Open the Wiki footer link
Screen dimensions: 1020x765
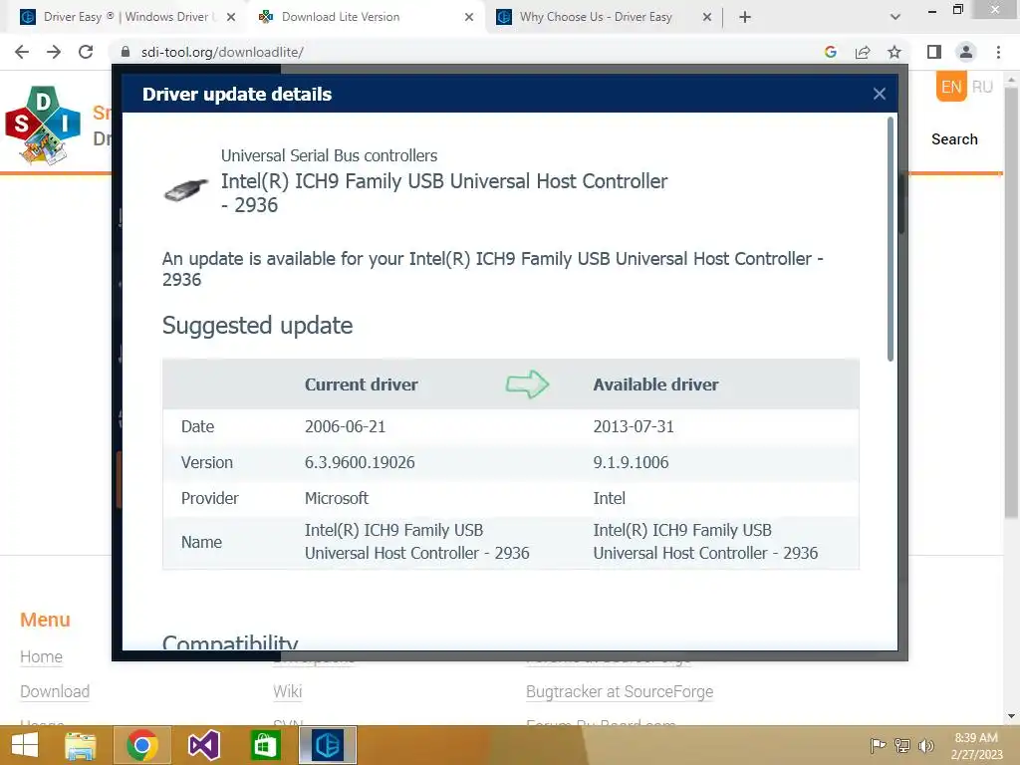point(288,691)
